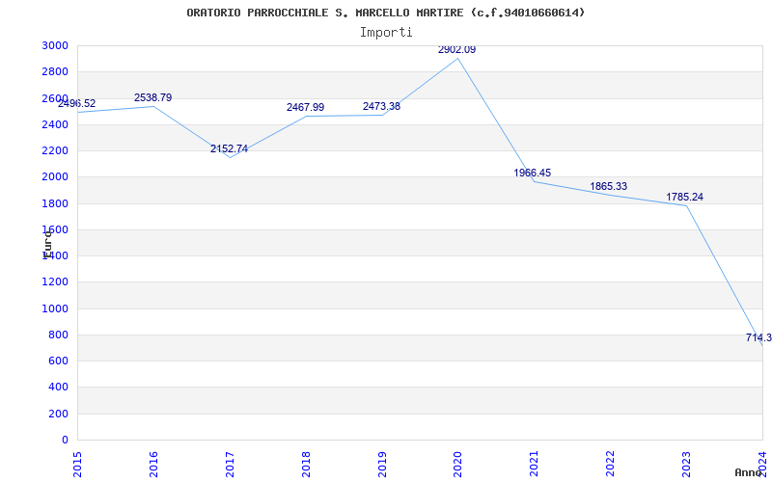The image size is (772, 482).
Task: Click x-axis year 2022
Action: point(611,464)
